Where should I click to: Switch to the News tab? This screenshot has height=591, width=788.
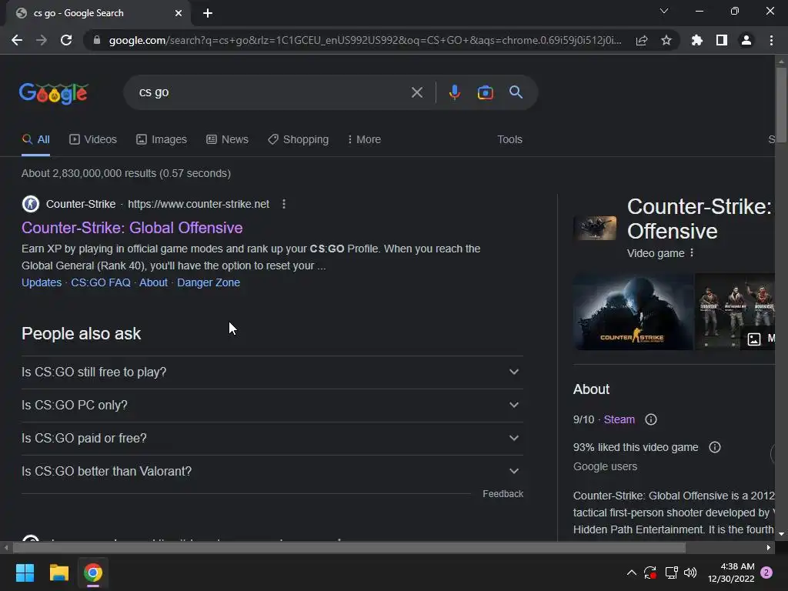(x=227, y=140)
